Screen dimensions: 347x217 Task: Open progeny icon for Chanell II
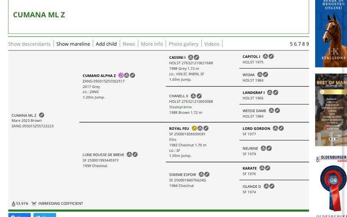click(x=193, y=96)
